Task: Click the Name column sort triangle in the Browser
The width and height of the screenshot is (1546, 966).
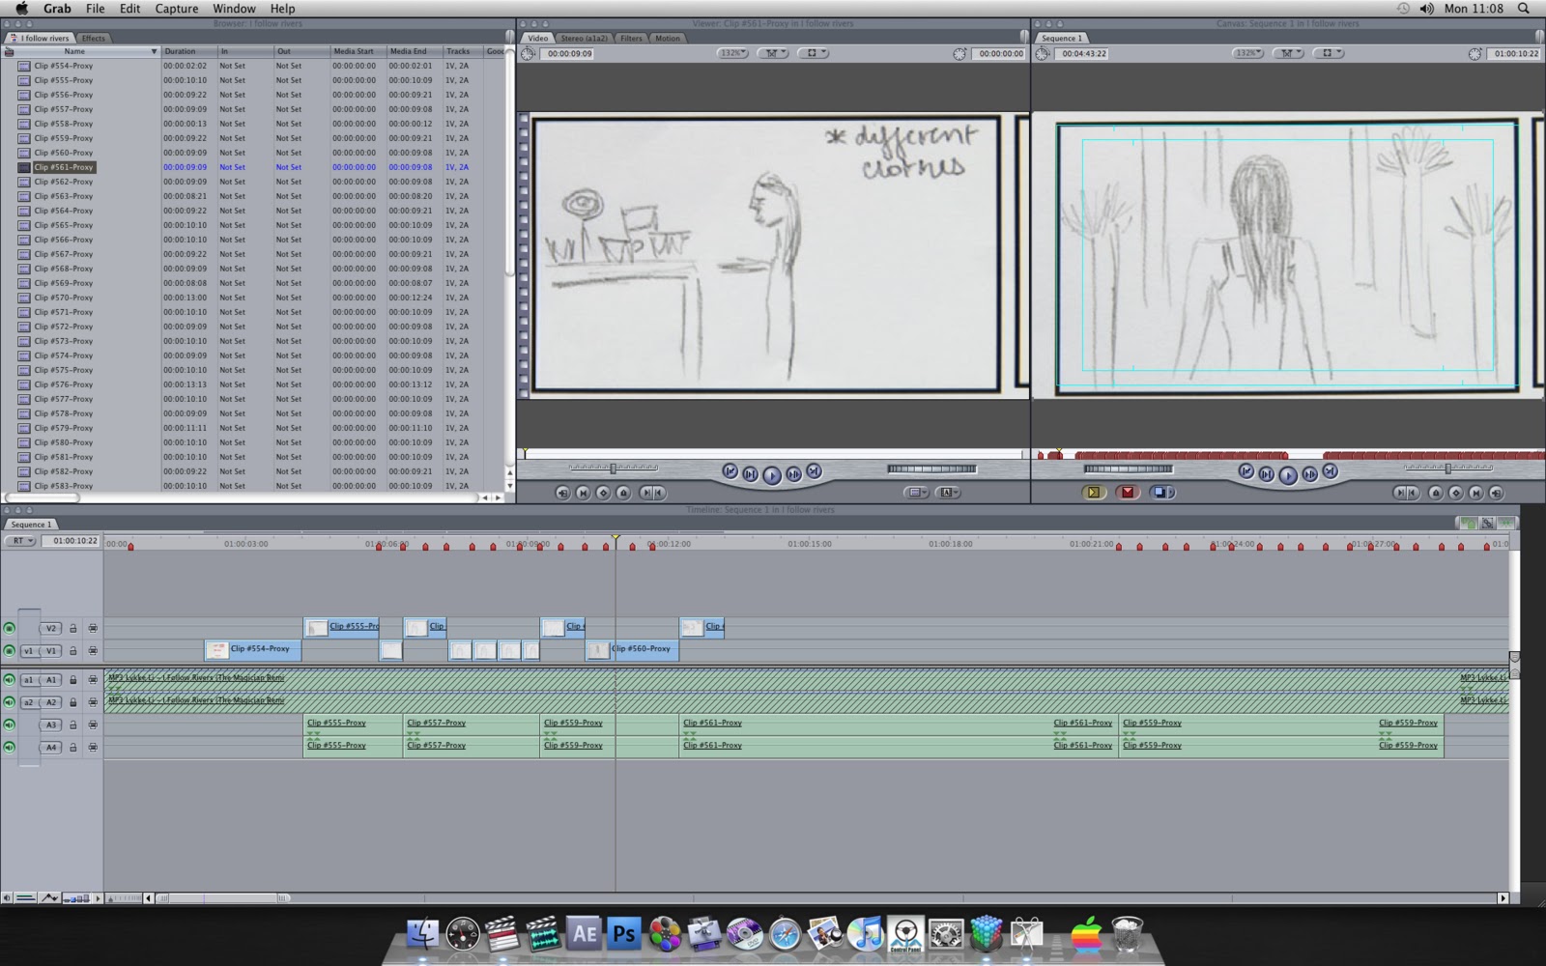Action: coord(154,51)
